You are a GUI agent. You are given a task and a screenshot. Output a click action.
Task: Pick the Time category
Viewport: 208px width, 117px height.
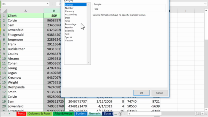67,21
